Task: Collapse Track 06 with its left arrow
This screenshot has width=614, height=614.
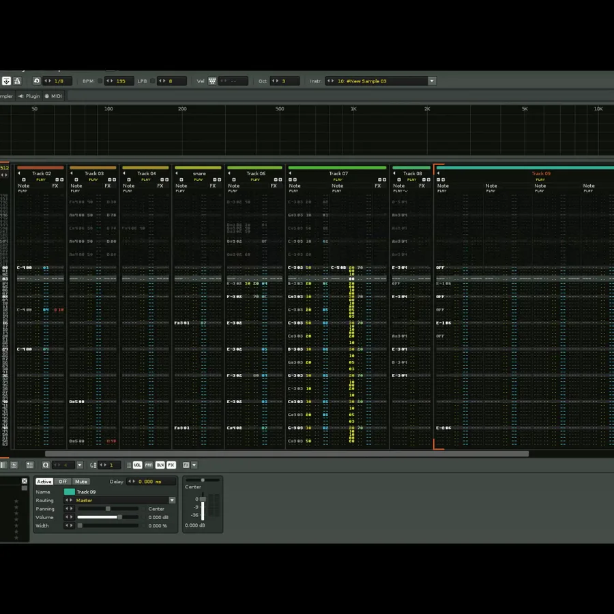Action: (x=229, y=173)
